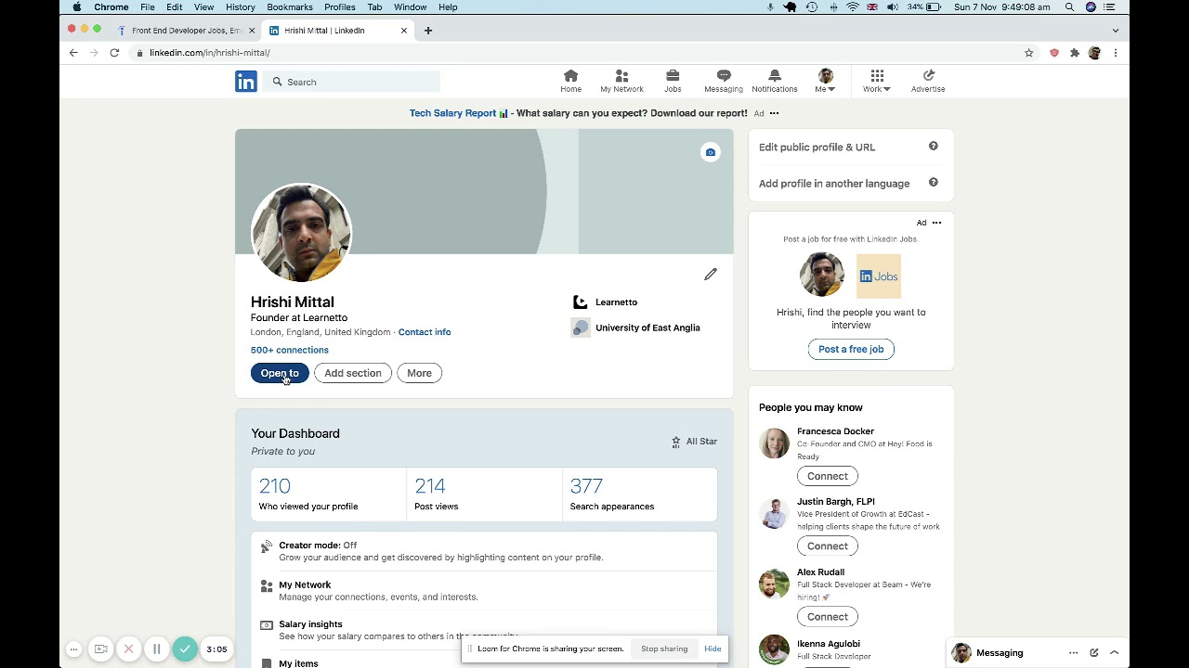Open the profile photo of Hrishi Mittal
Viewport: 1189px width, 668px height.
[x=301, y=232]
